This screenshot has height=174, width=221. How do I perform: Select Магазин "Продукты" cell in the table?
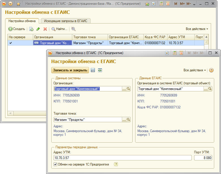(x=90, y=43)
